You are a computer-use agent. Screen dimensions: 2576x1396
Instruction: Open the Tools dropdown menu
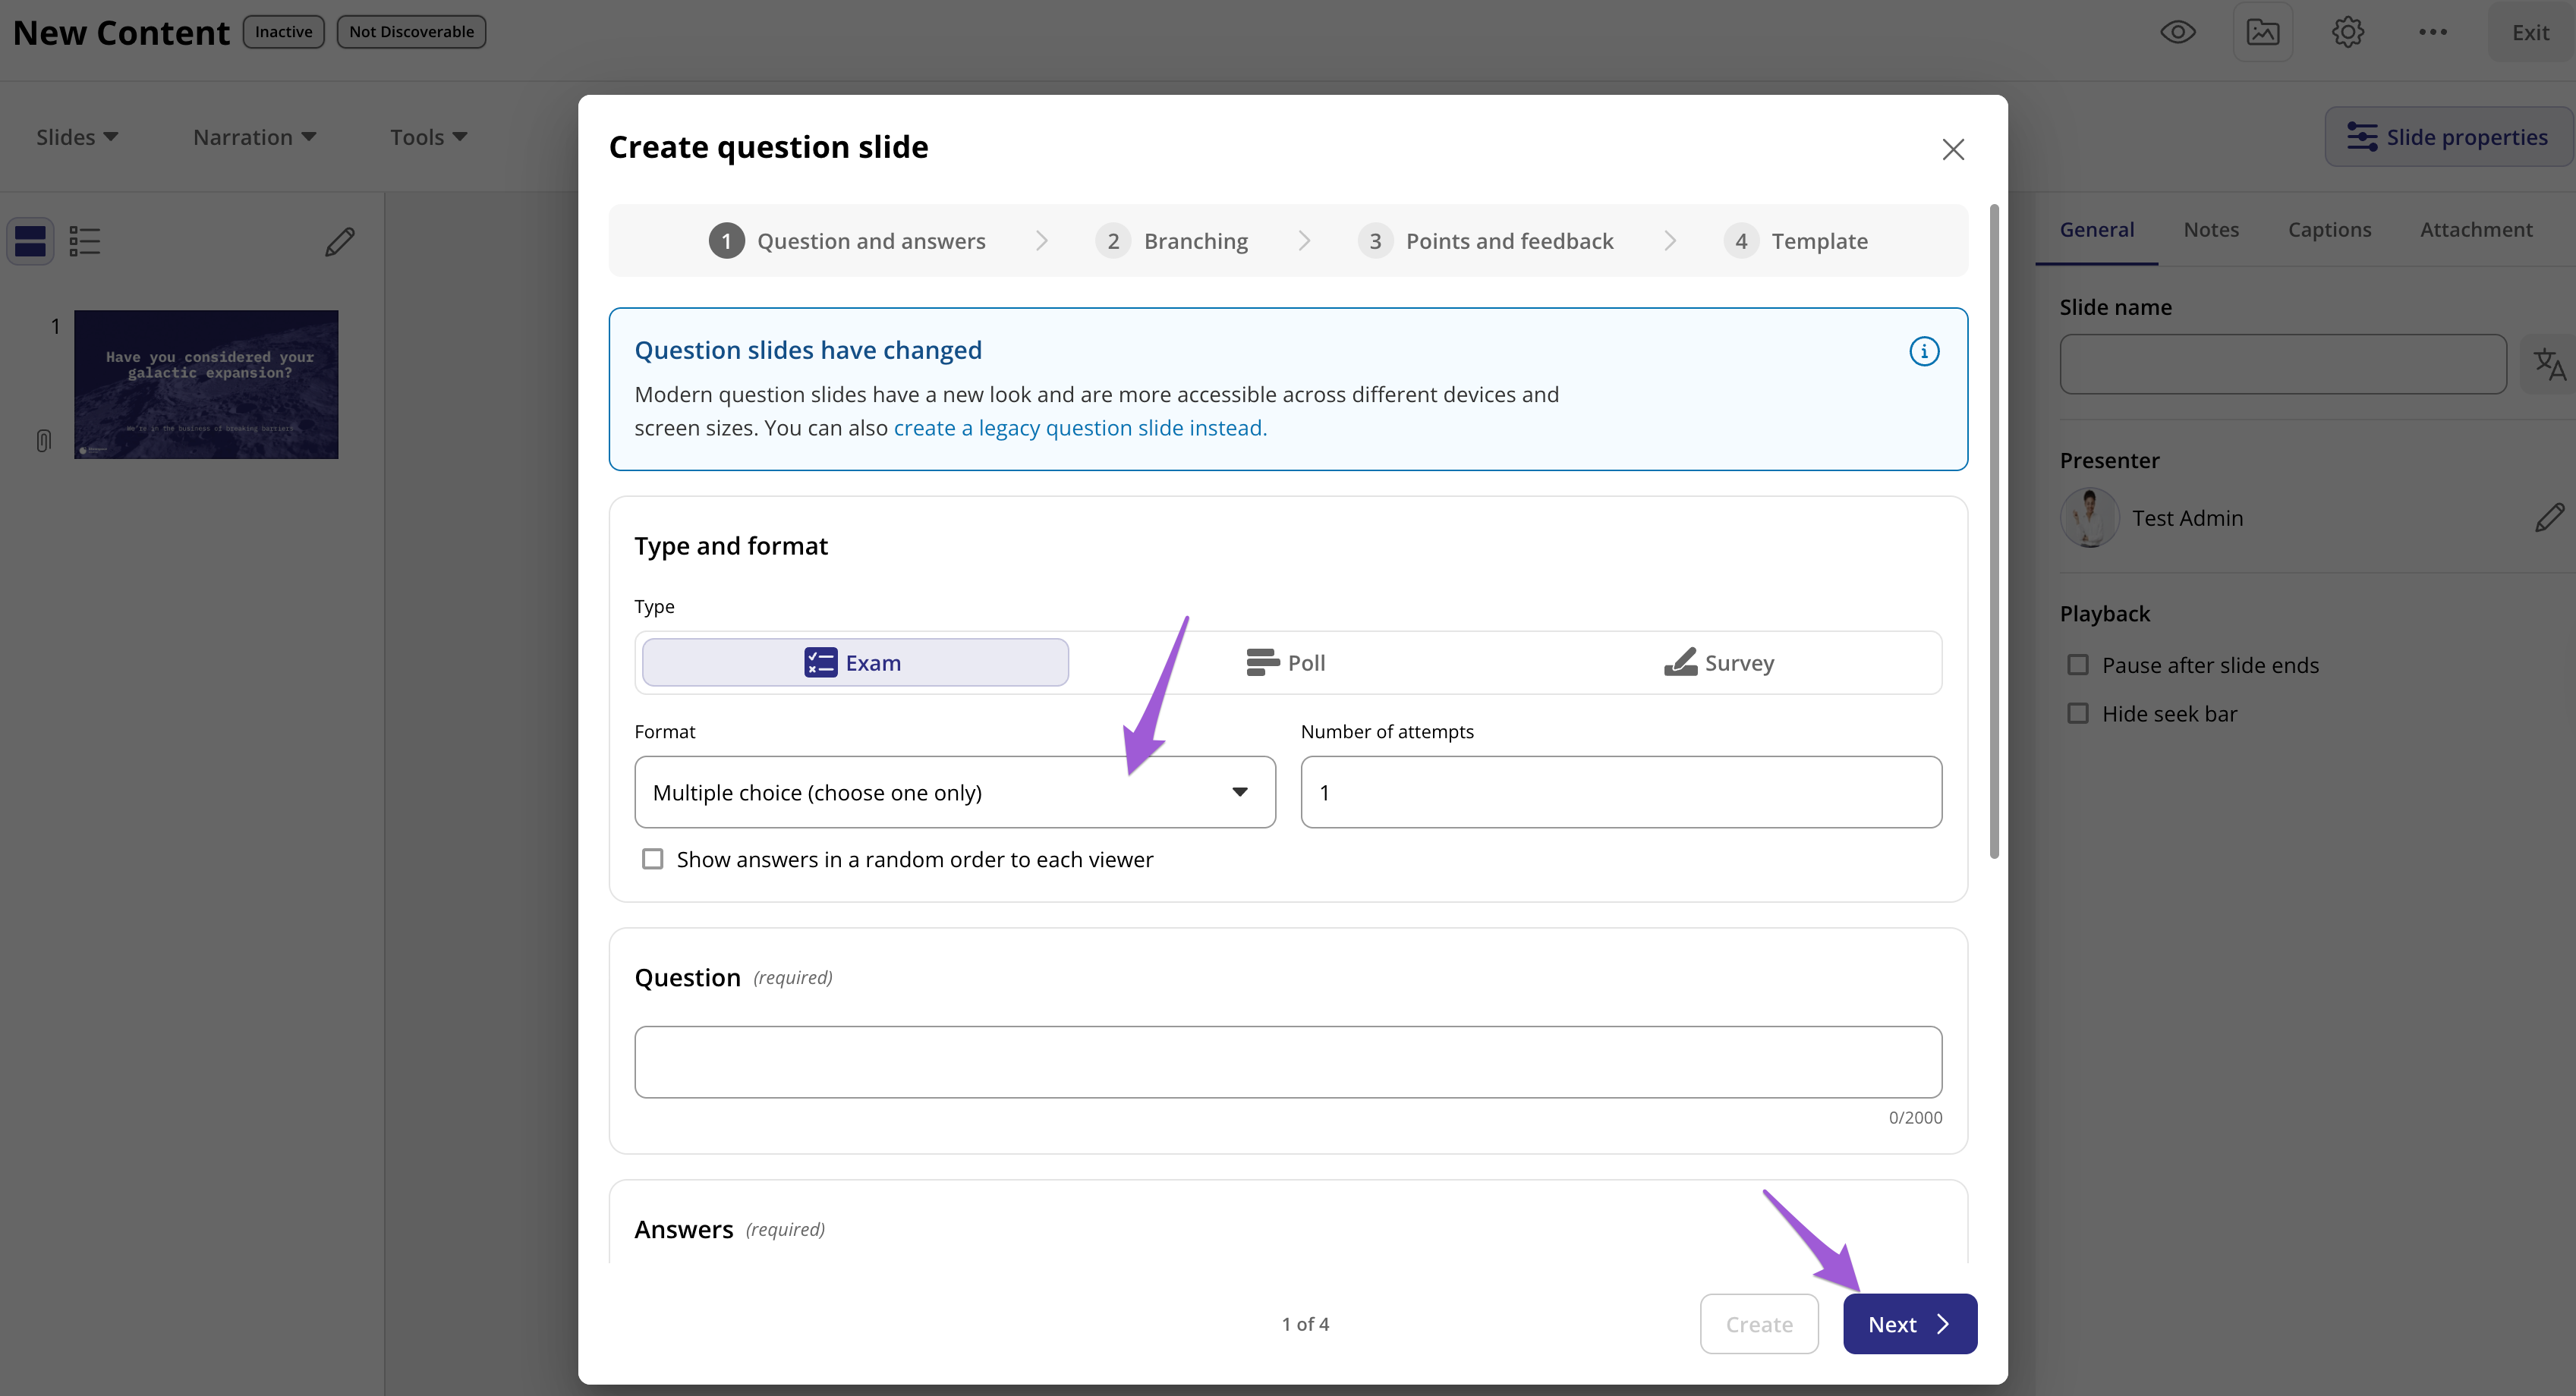click(428, 137)
